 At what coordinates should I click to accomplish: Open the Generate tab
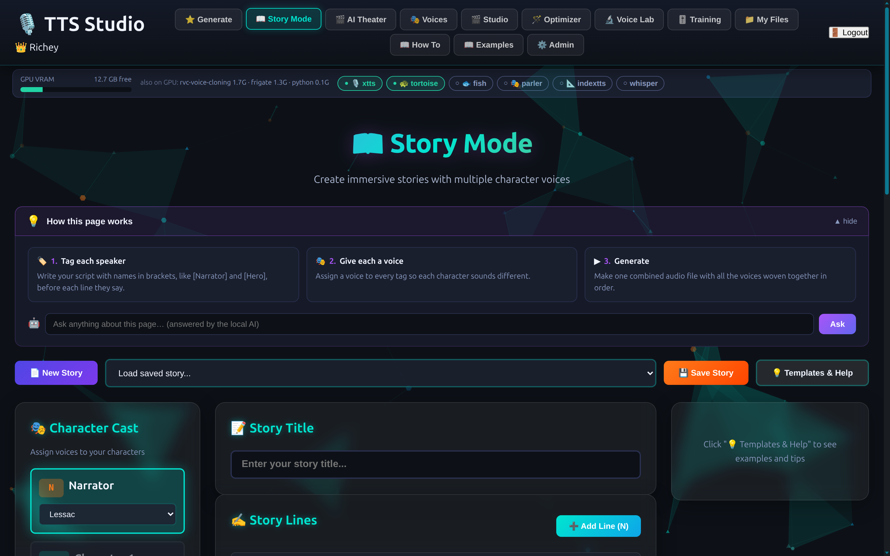(209, 19)
